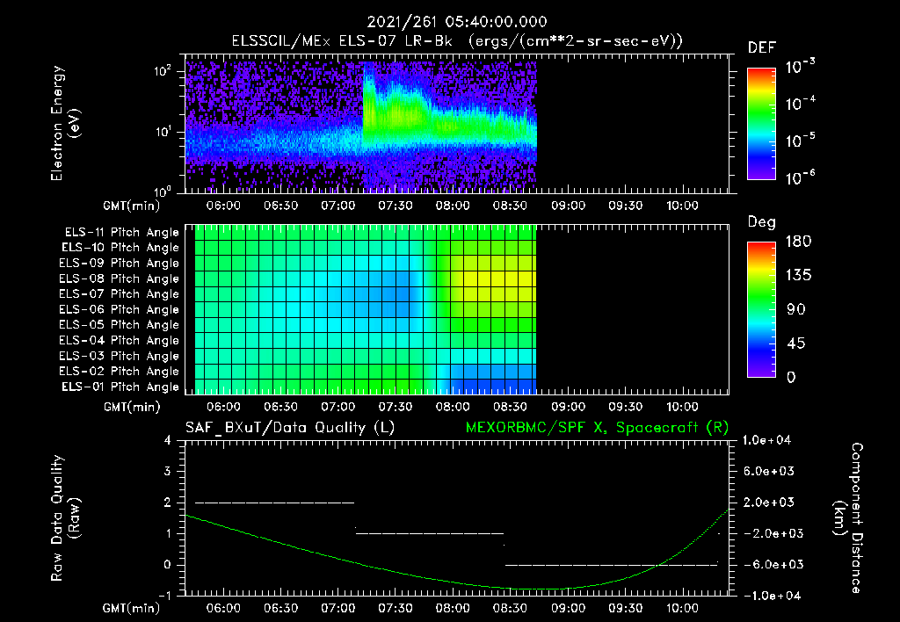Click the 1.0e+04 right axis value
This screenshot has width=900, height=622.
pyautogui.click(x=767, y=440)
